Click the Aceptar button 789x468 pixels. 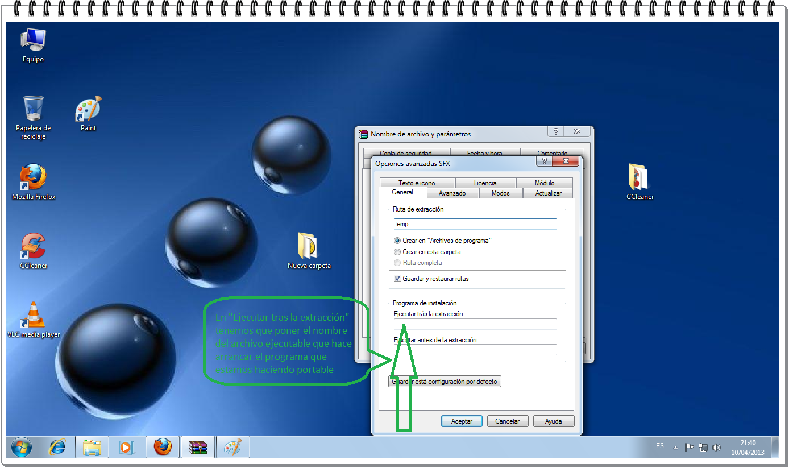click(462, 421)
